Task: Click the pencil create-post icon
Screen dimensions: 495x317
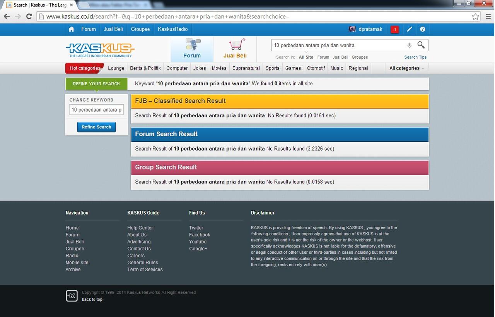Action: [x=409, y=29]
